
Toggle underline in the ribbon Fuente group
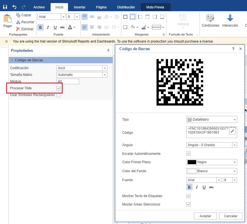(55, 27)
